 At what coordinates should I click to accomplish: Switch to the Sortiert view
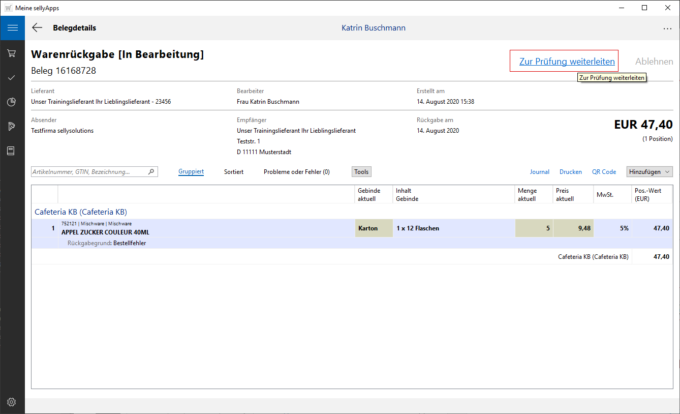coord(234,172)
